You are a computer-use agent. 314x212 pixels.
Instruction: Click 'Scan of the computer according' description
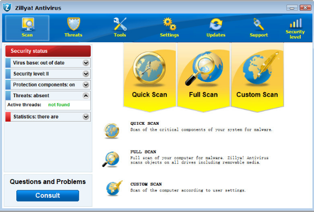pos(188,190)
